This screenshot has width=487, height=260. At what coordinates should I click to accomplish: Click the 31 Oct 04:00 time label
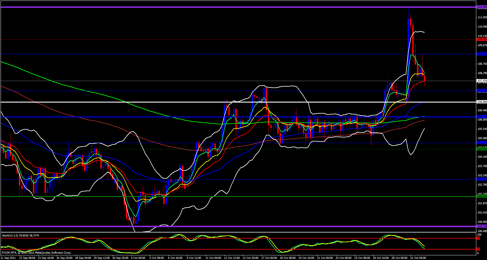tap(418, 258)
